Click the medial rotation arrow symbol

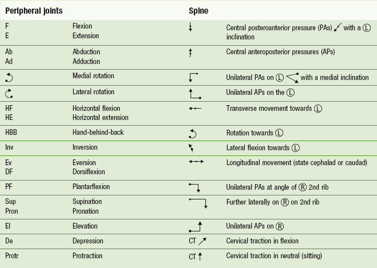click(x=9, y=78)
